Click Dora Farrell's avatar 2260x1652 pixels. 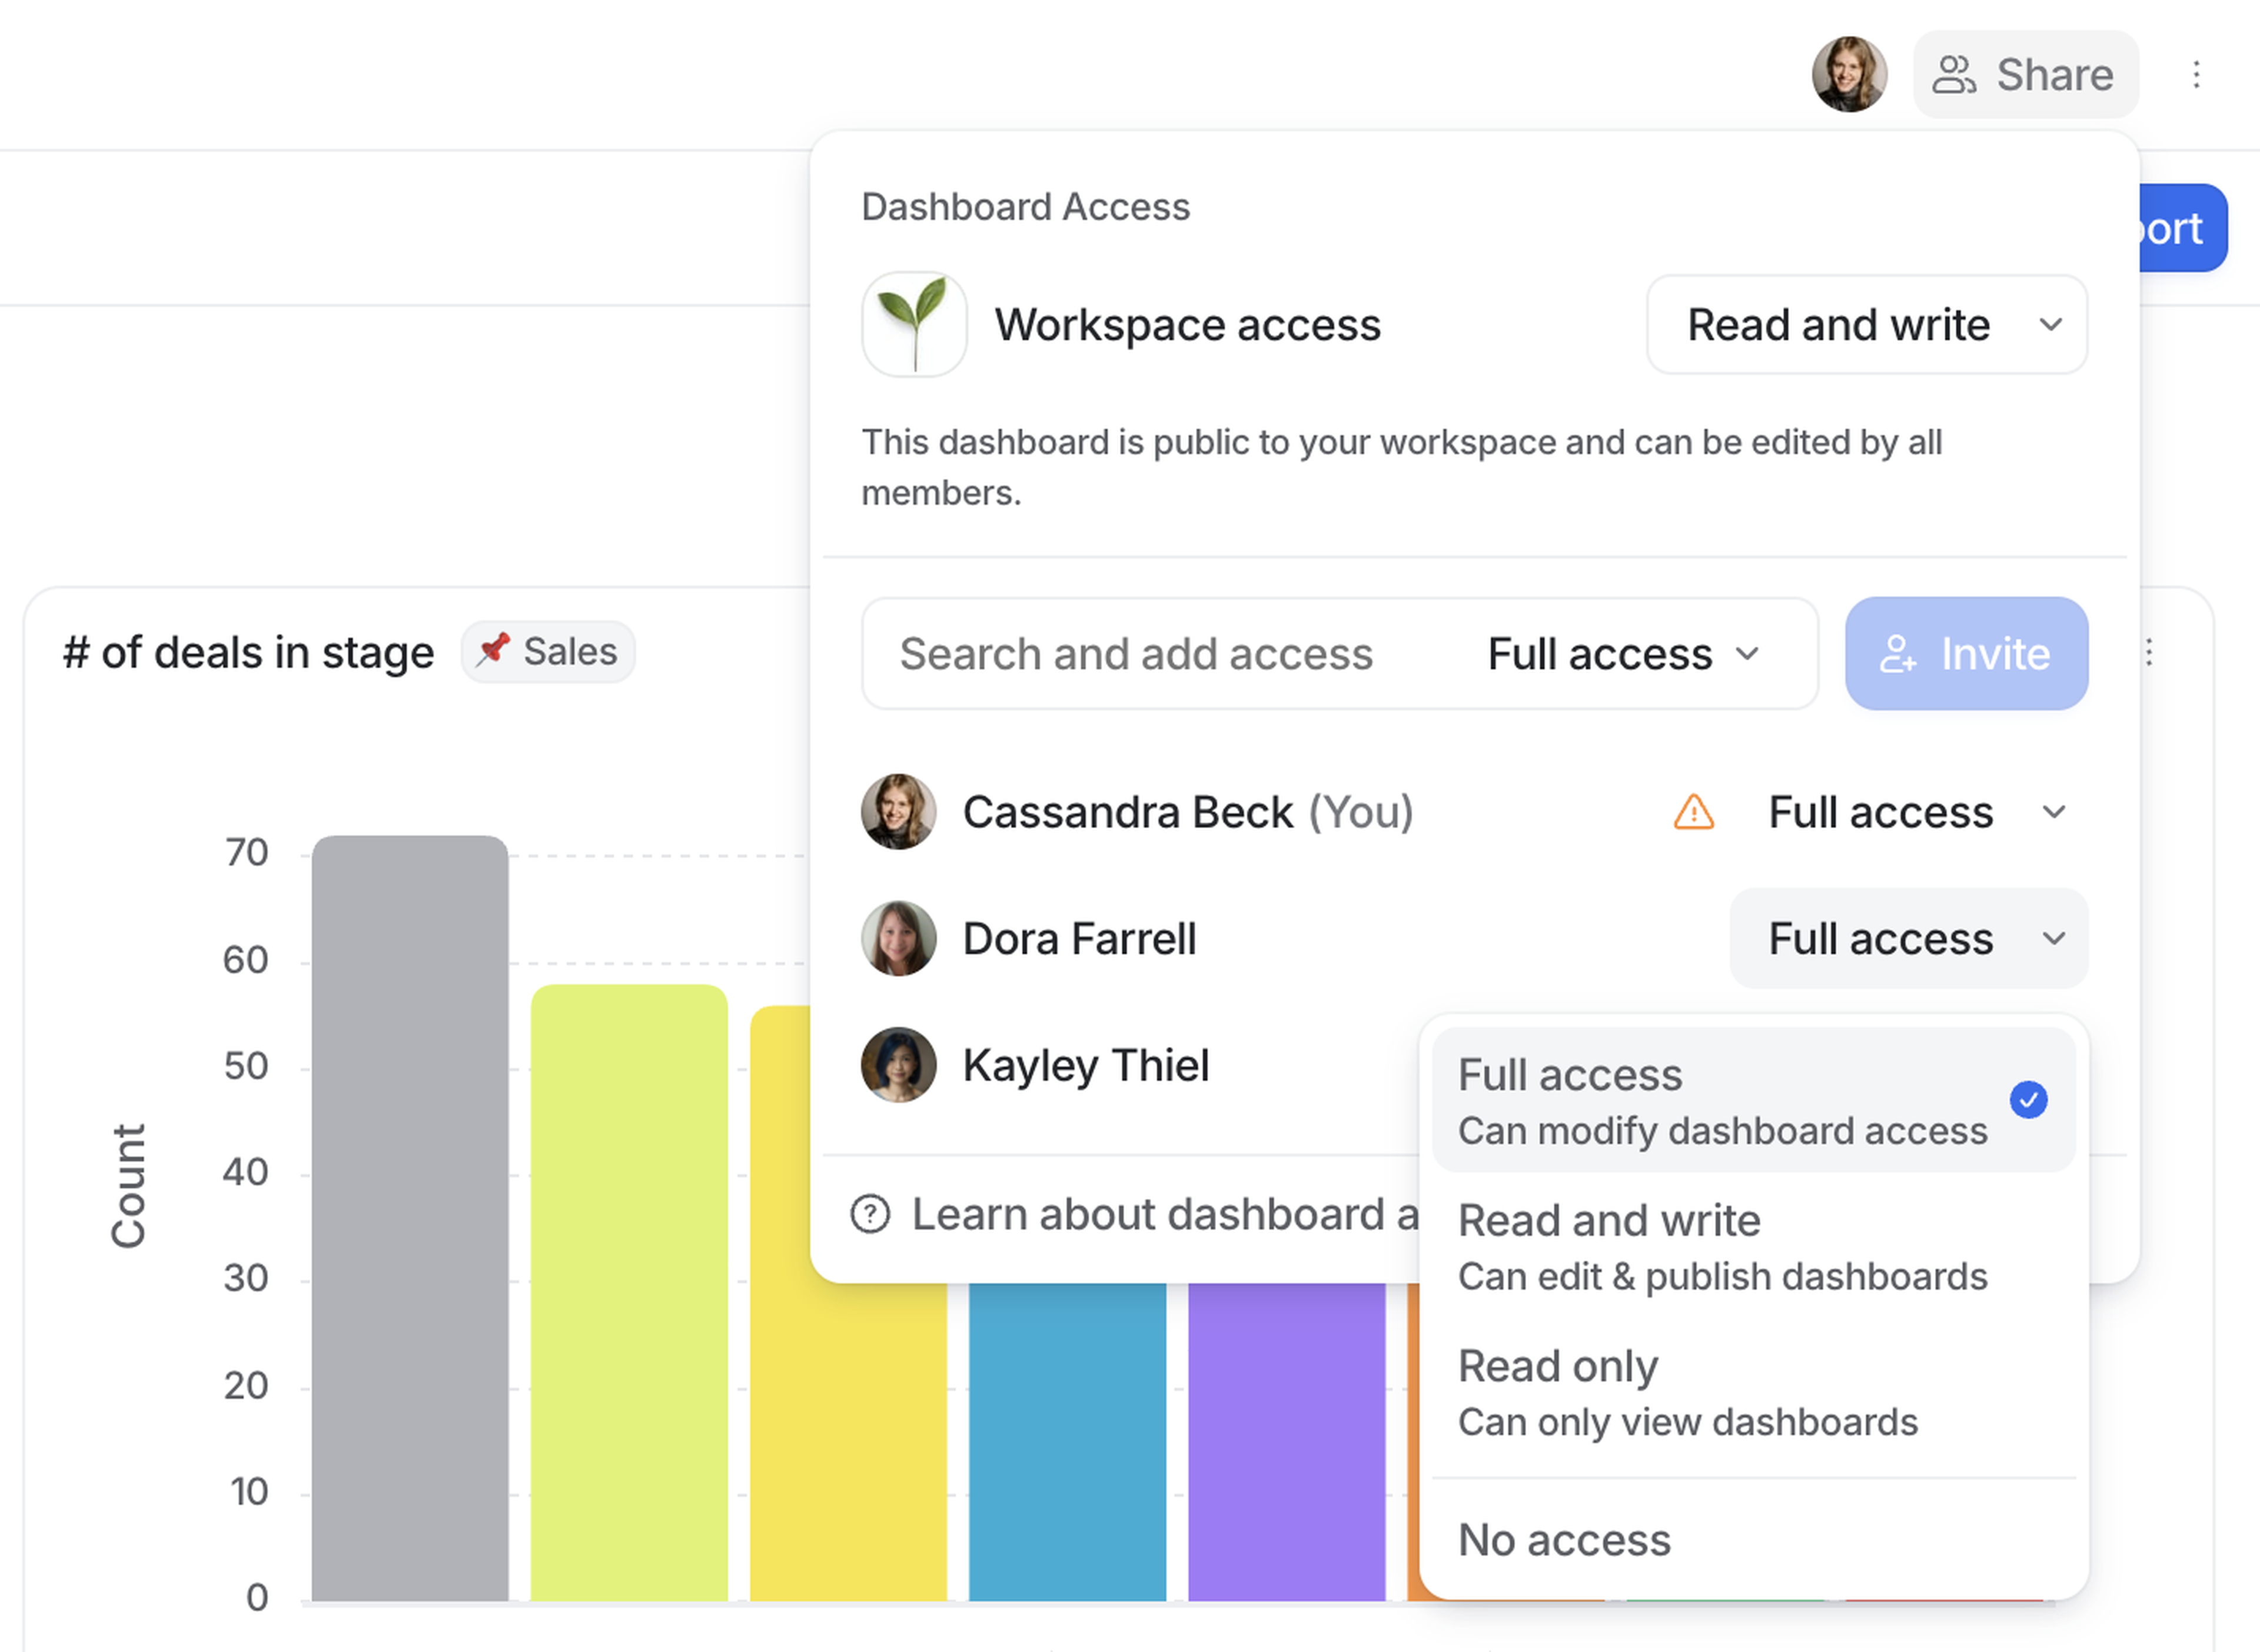(898, 938)
